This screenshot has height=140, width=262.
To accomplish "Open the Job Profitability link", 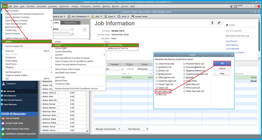I will pos(232,49).
